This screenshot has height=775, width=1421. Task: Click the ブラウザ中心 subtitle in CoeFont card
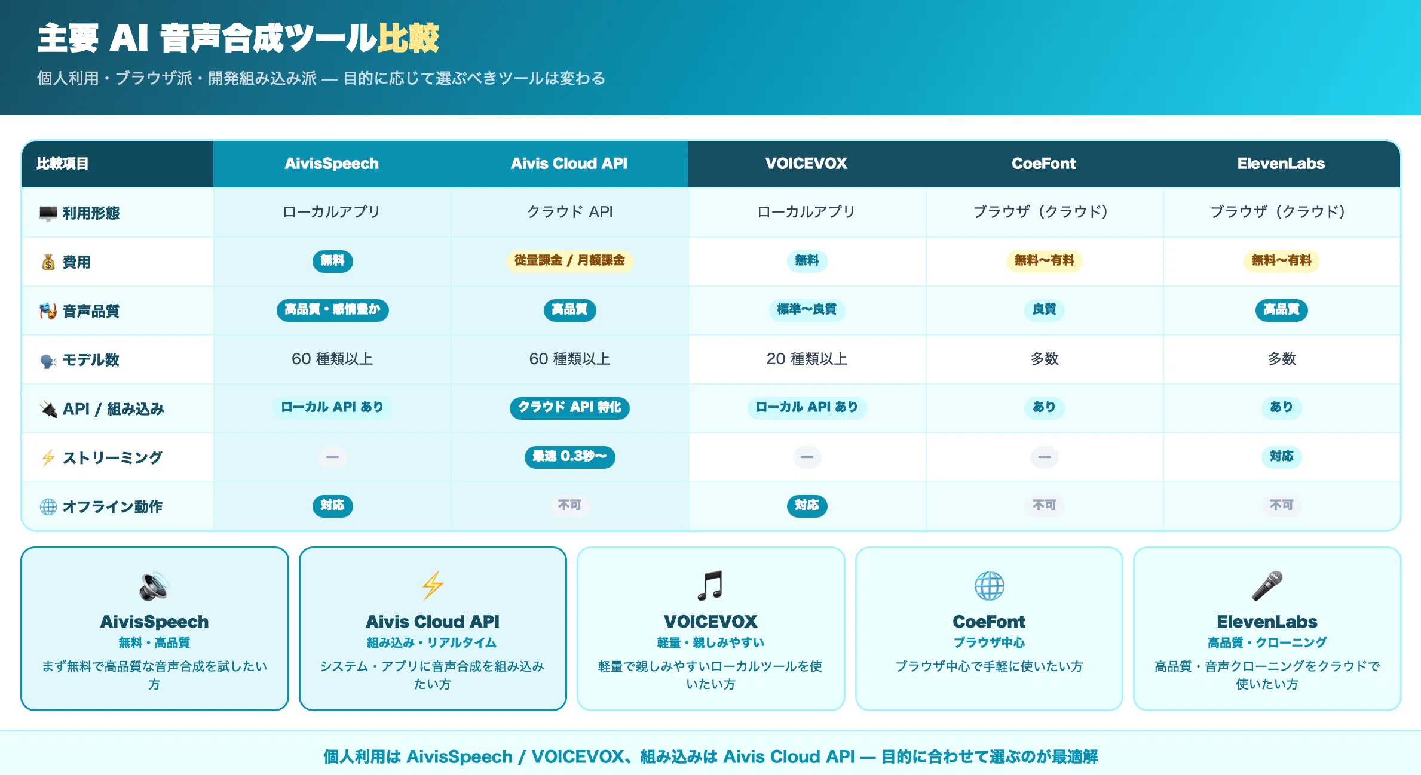pyautogui.click(x=989, y=643)
